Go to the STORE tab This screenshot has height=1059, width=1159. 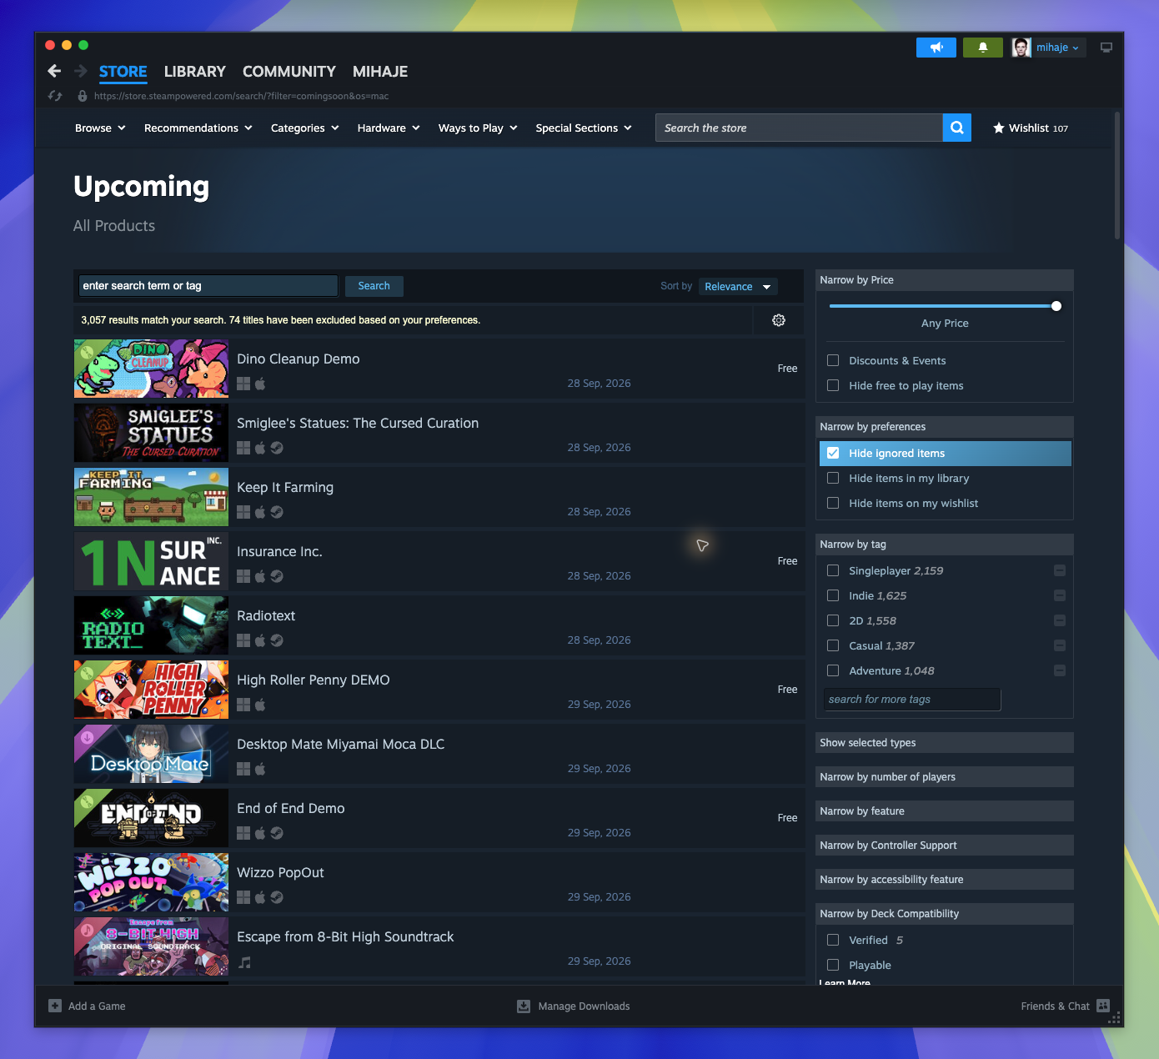[x=123, y=72]
